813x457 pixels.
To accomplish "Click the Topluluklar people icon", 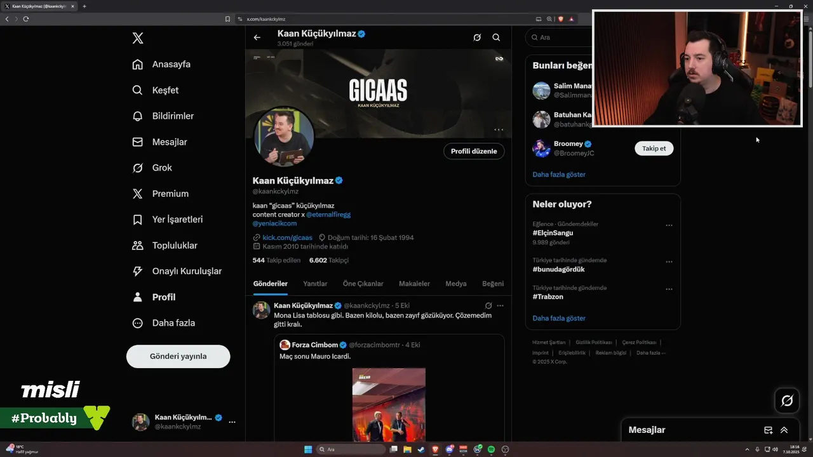I will 137,245.
